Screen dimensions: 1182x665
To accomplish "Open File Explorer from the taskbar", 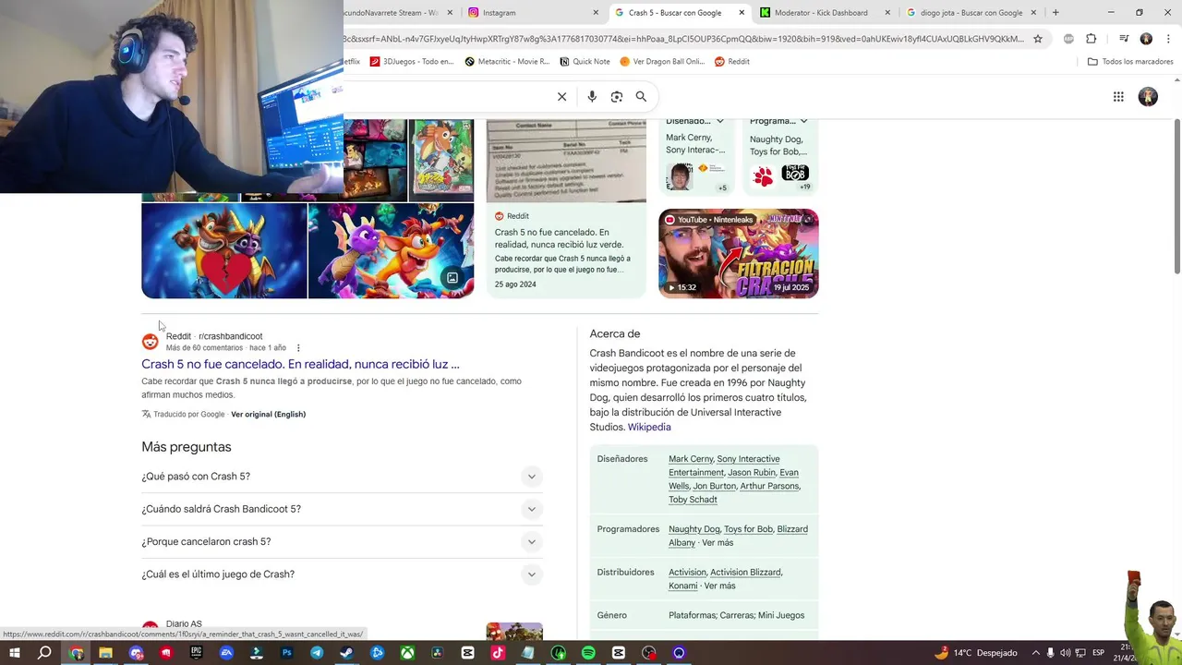I will click(x=105, y=653).
